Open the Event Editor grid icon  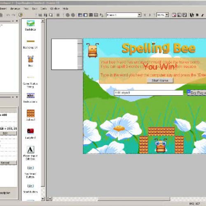coord(91,15)
